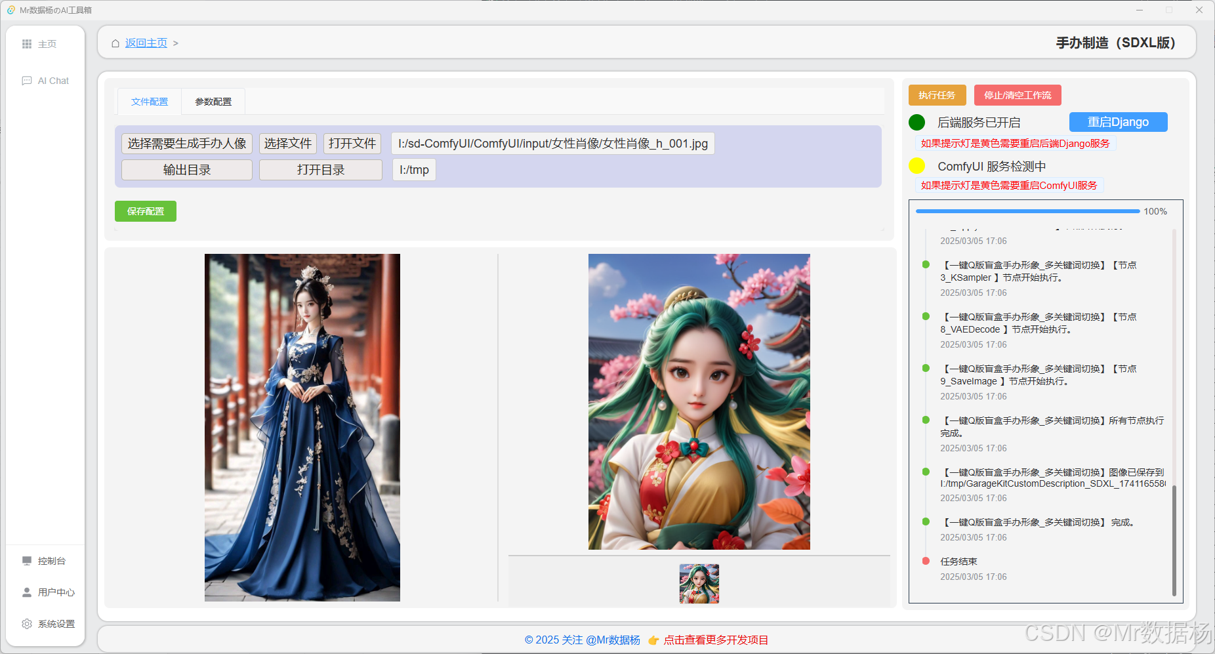
Task: Click 后端服务已开启 status text
Action: pos(979,123)
